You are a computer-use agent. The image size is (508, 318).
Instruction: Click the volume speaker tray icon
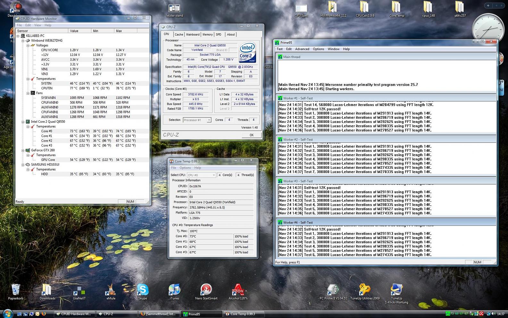(x=494, y=314)
